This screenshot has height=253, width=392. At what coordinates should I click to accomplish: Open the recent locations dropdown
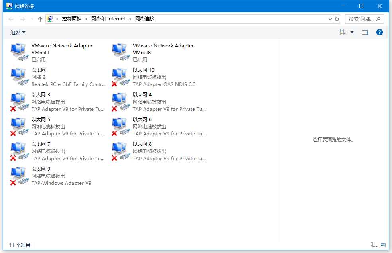tap(32, 19)
